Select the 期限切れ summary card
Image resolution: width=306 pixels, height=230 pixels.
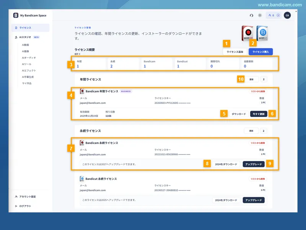(224, 64)
